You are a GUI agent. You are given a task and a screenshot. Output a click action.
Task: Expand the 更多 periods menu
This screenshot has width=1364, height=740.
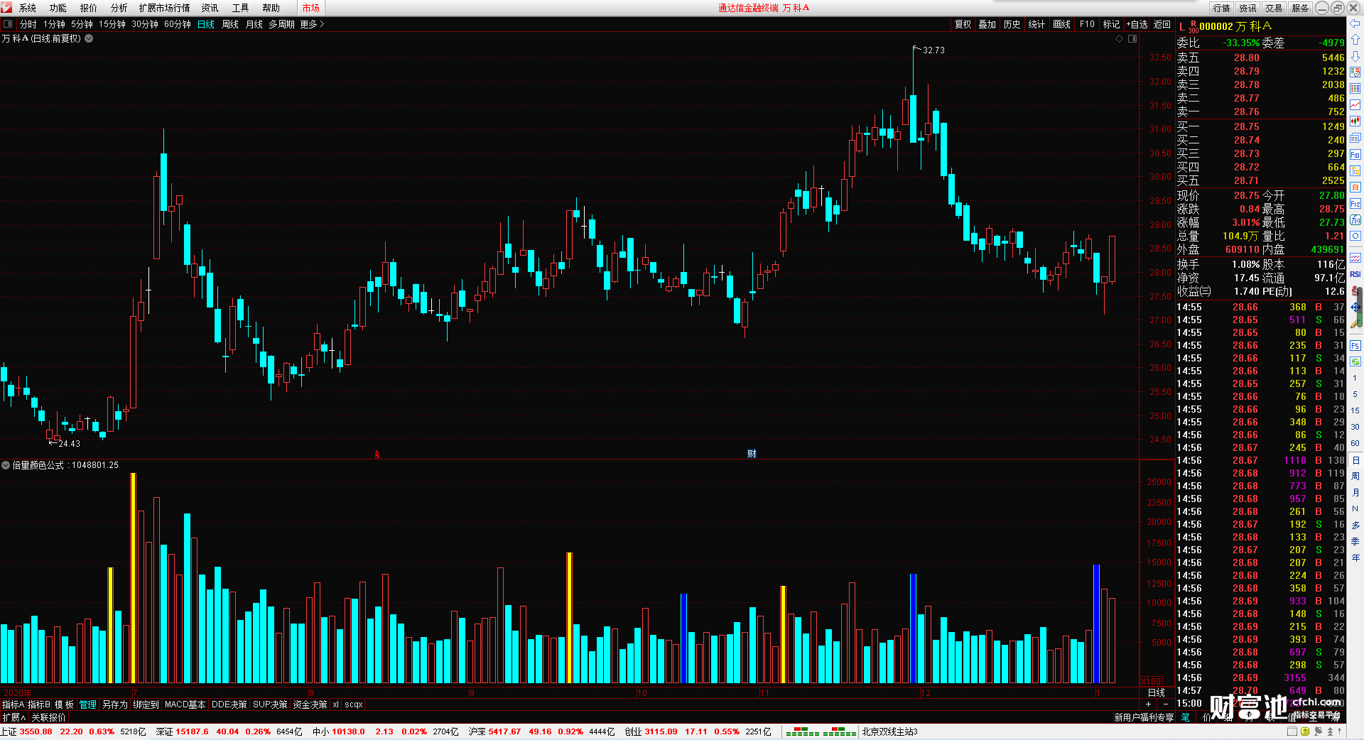312,24
